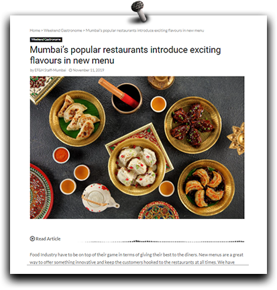Click the Read Article label
277x290 pixels.
48,239
